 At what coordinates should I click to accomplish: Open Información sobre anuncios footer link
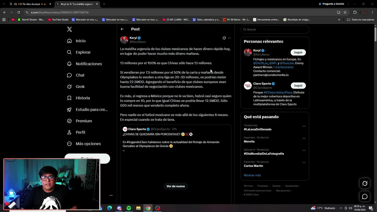pos(257,191)
